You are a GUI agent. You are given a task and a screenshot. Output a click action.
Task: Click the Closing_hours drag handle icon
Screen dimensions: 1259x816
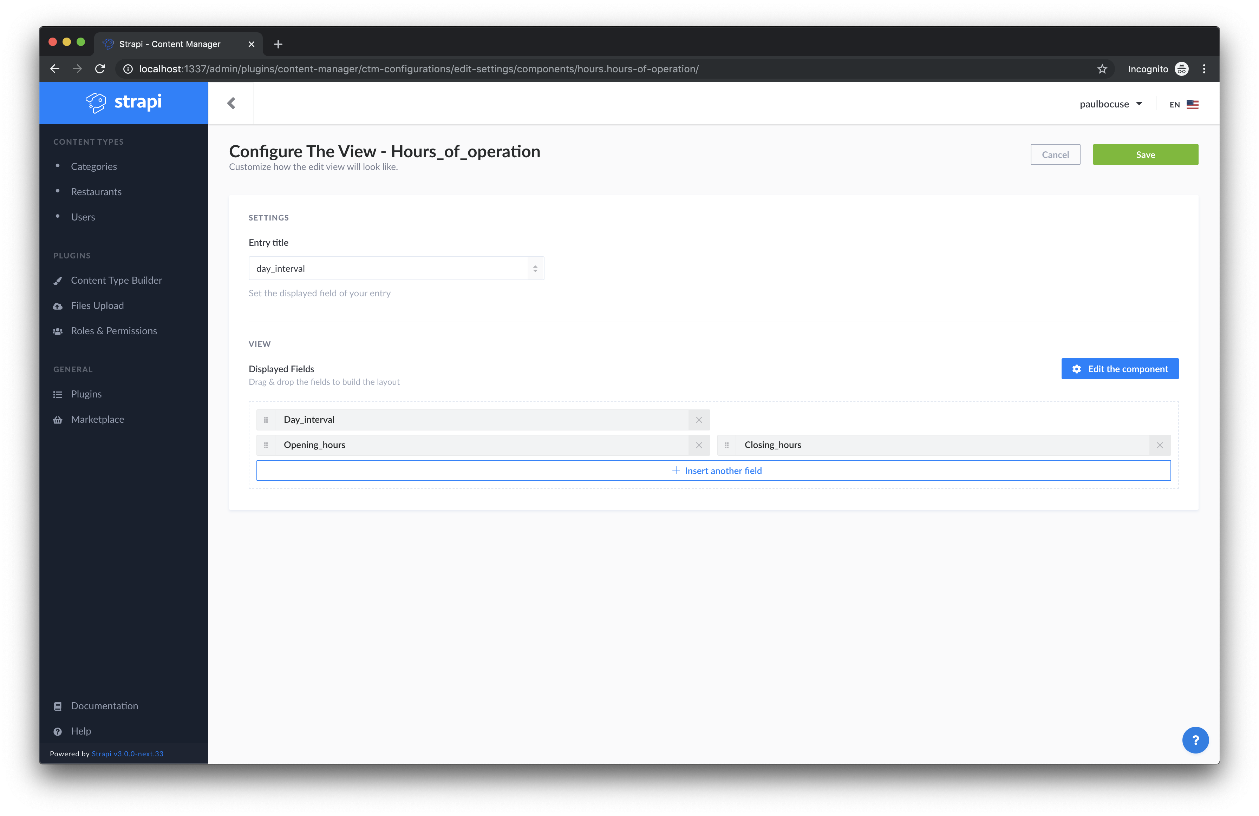coord(727,445)
